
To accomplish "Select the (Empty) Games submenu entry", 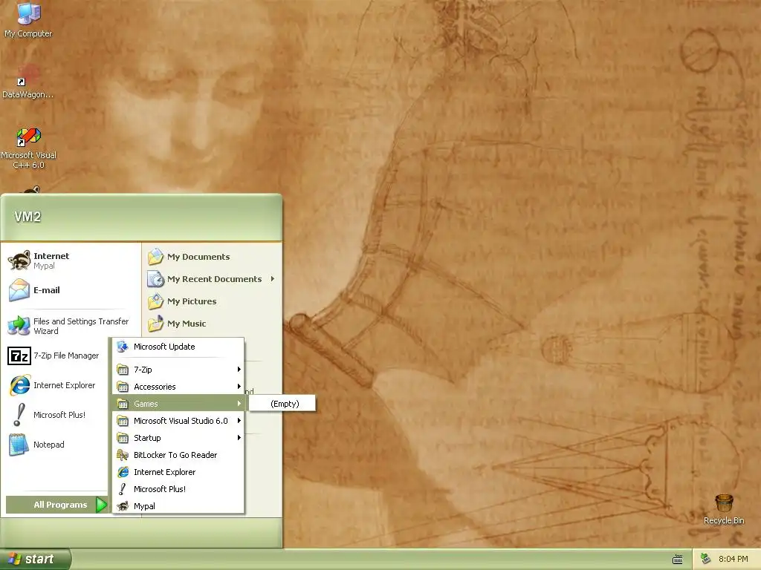I will [282, 403].
